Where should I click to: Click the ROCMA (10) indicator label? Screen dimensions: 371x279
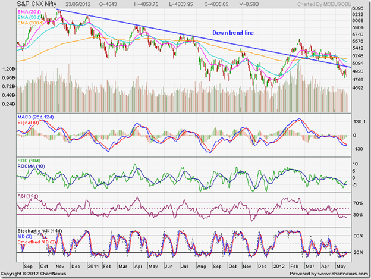(x=32, y=167)
